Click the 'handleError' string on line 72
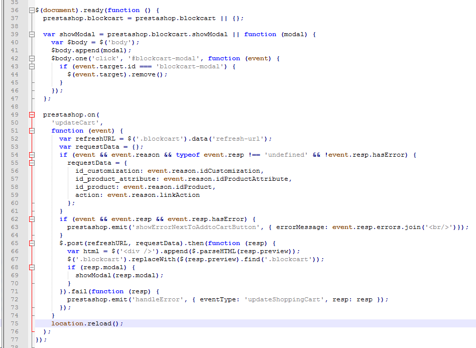The image size is (476, 348). pyautogui.click(x=158, y=299)
